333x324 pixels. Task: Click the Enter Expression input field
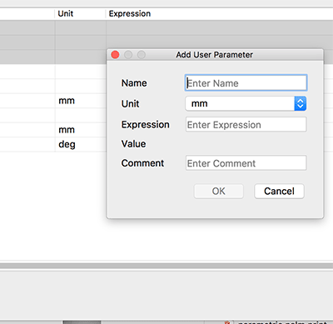pyautogui.click(x=246, y=124)
